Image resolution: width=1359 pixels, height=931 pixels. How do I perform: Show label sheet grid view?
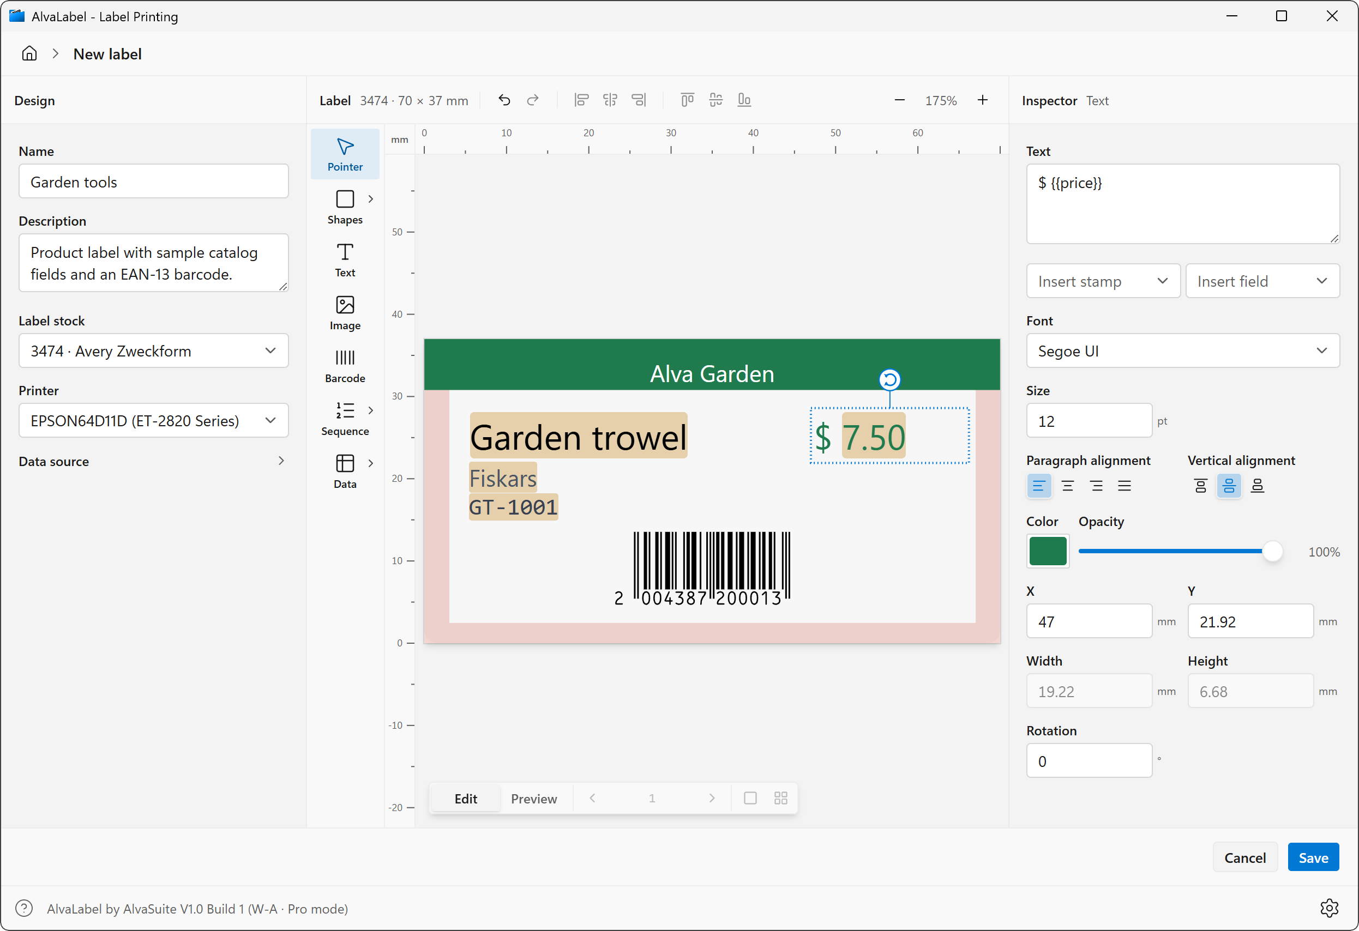pos(781,799)
